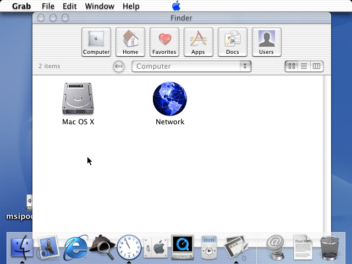
Task: Open System Preferences in the Dock
Action: pos(156,248)
